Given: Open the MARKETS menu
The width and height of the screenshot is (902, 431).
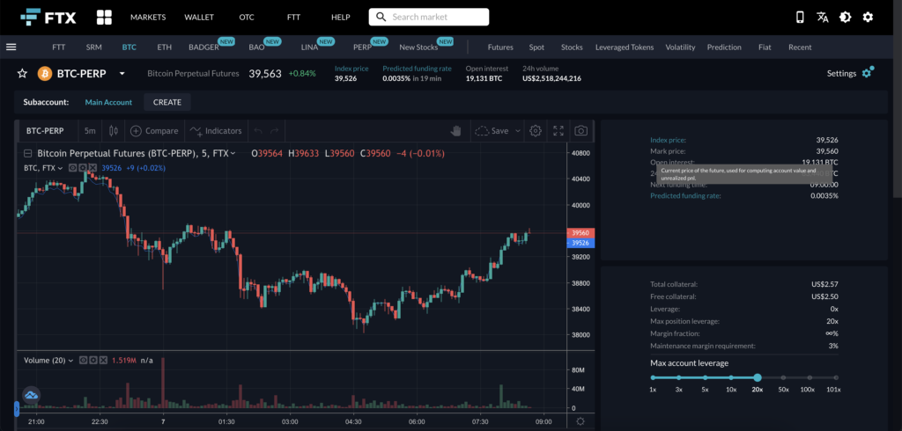Looking at the screenshot, I should tap(148, 18).
